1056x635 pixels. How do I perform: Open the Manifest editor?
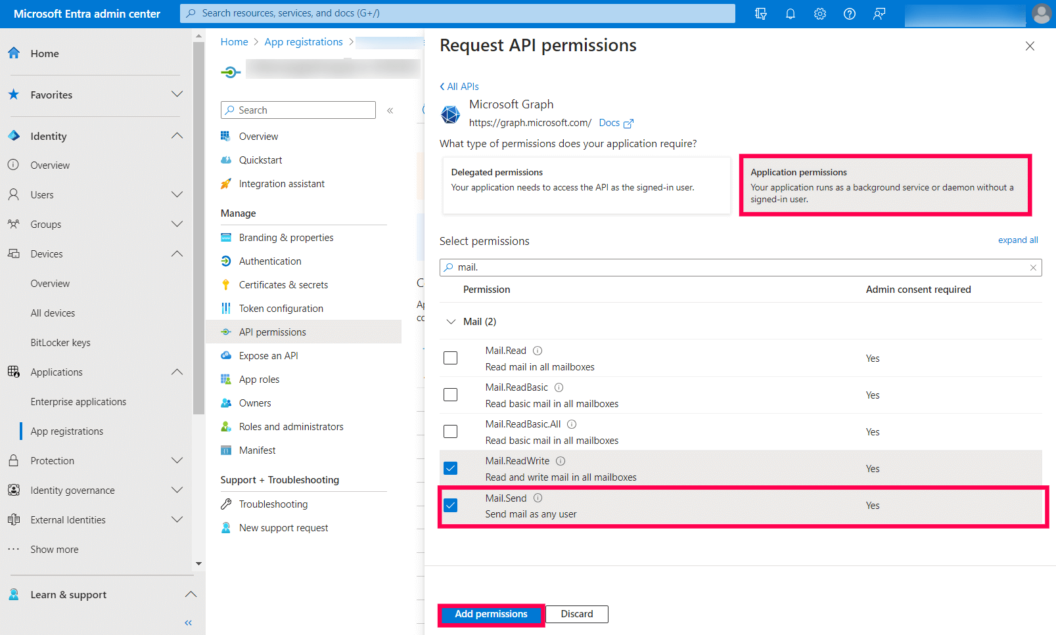coord(257,450)
